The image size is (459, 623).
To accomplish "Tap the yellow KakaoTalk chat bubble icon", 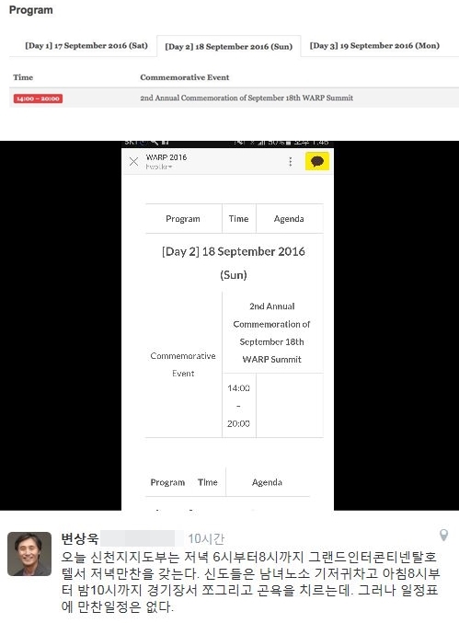I will pyautogui.click(x=316, y=161).
